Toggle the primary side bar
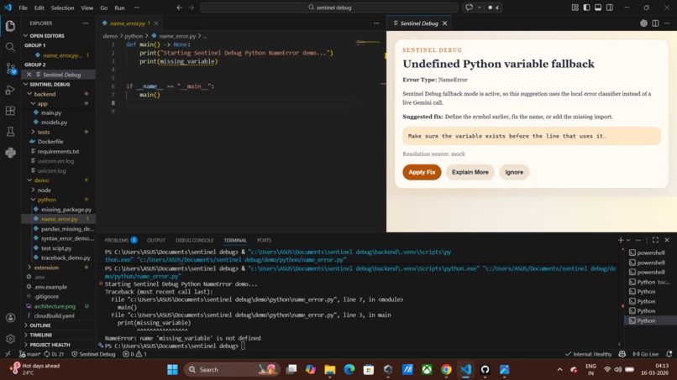677x380 pixels. (586, 8)
